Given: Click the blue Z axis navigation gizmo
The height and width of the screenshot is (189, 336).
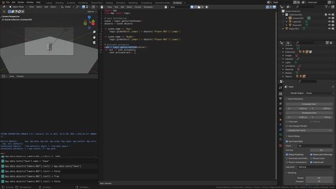Looking at the screenshot, I should click(89, 17).
